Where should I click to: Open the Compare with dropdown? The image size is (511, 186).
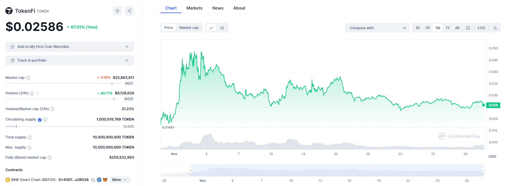pos(377,28)
